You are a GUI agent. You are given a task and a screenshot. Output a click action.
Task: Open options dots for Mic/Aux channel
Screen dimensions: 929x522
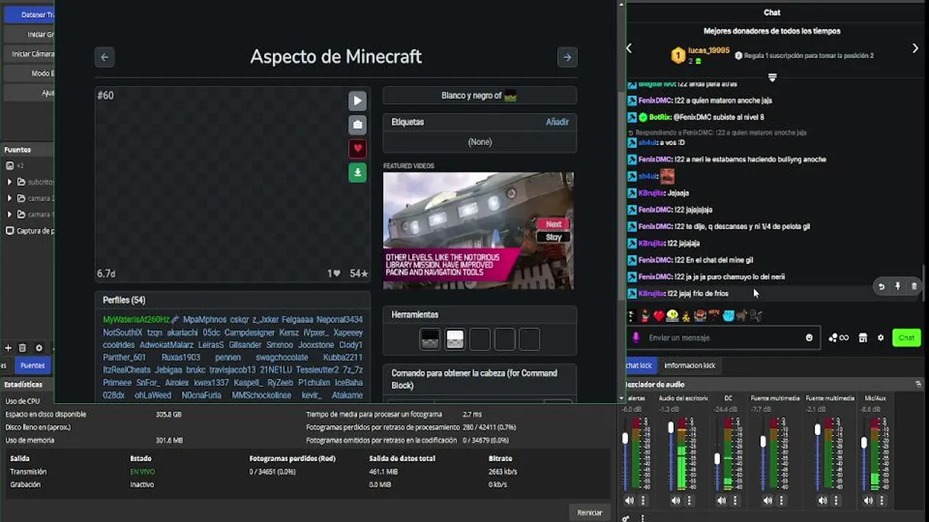tap(882, 500)
